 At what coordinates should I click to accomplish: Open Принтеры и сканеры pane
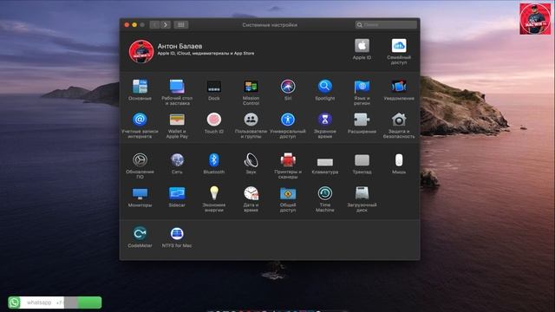288,160
